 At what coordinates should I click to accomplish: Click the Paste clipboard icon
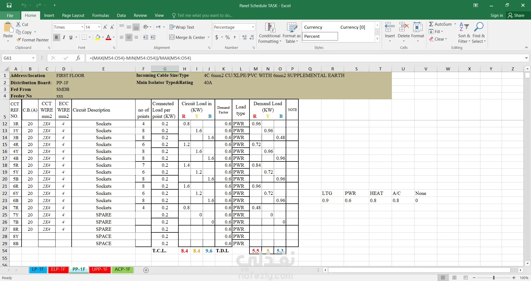(8, 28)
